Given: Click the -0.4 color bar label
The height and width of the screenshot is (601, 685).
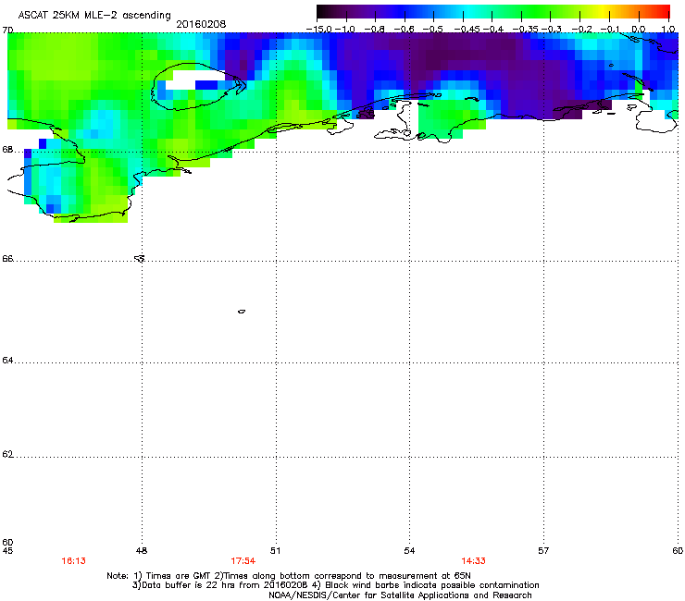Looking at the screenshot, I should 493,30.
